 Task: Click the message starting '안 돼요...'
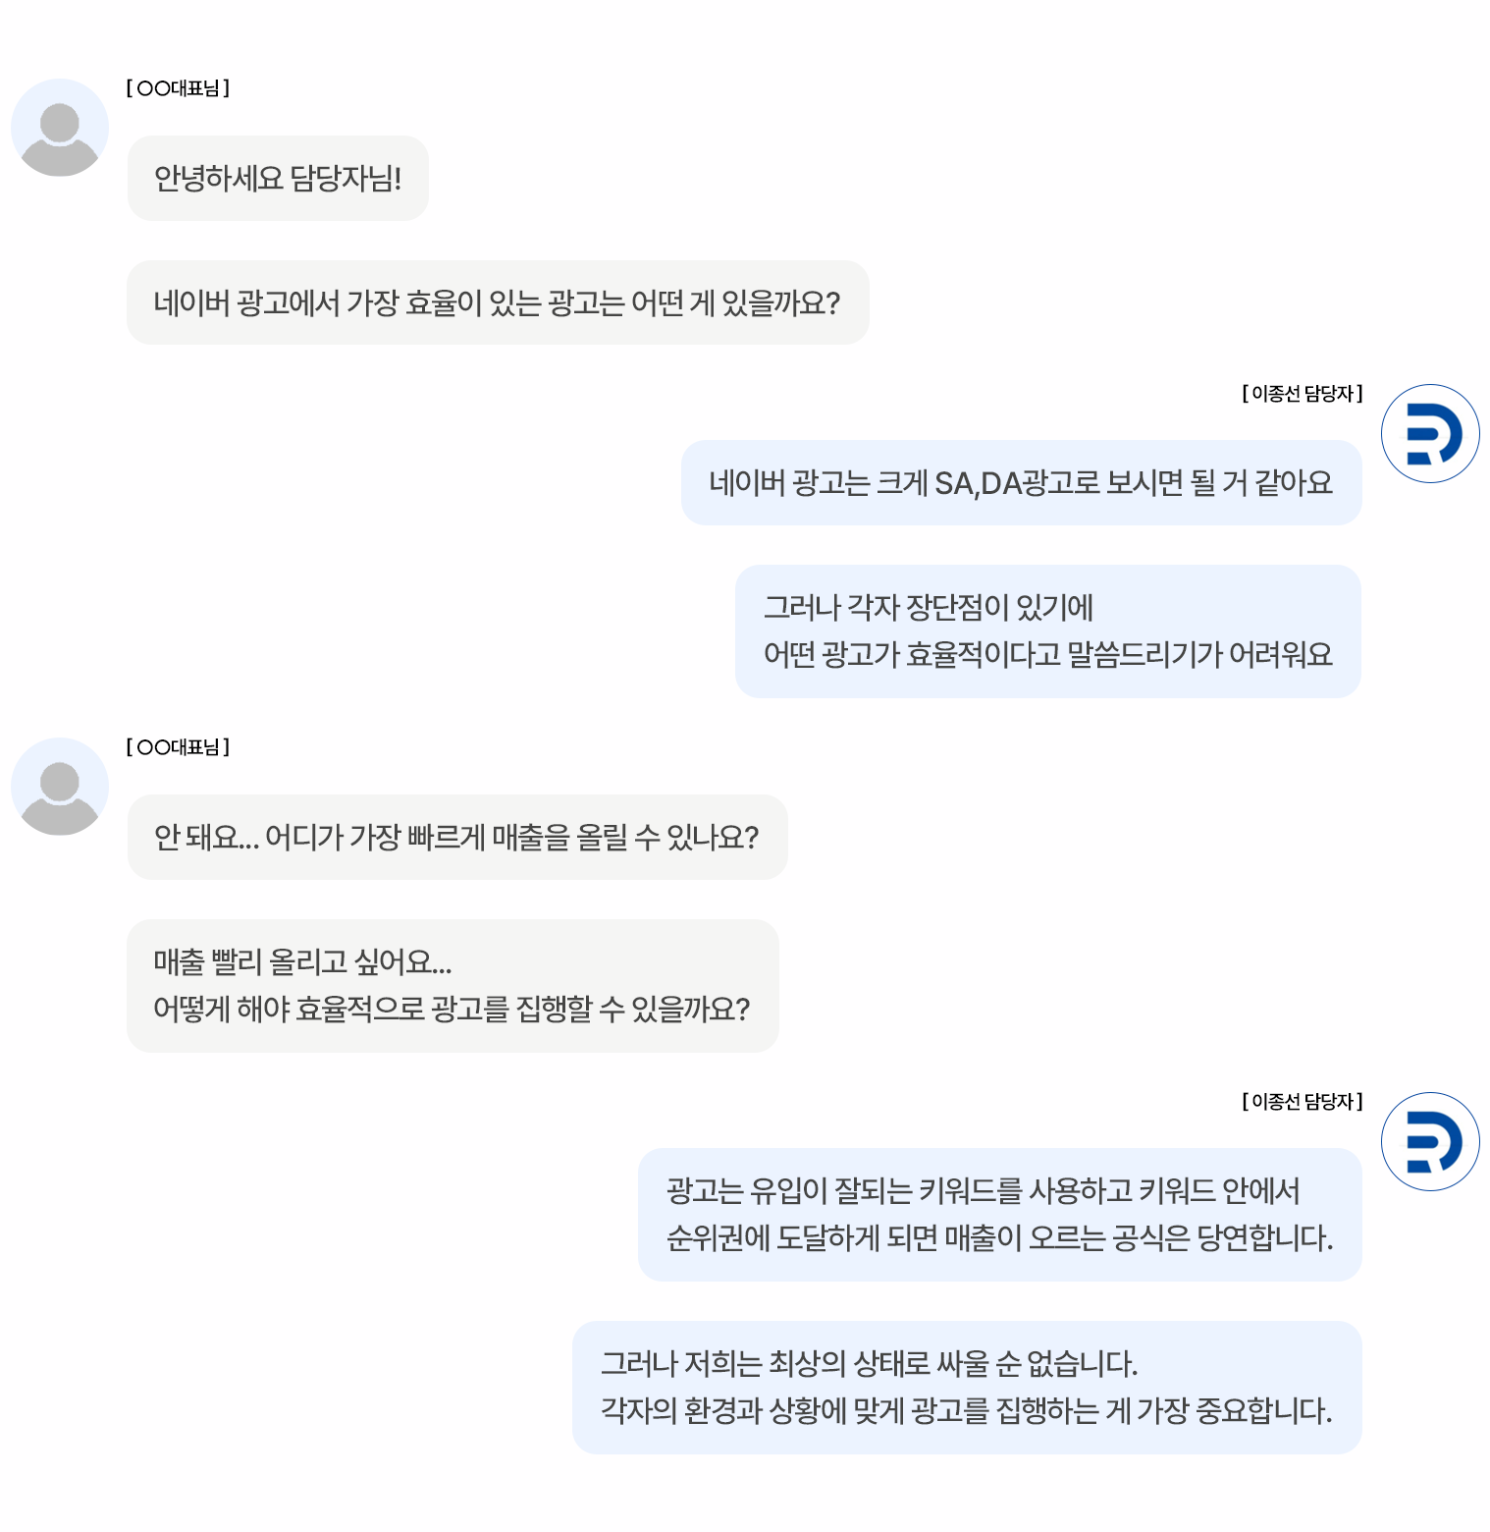(x=457, y=837)
